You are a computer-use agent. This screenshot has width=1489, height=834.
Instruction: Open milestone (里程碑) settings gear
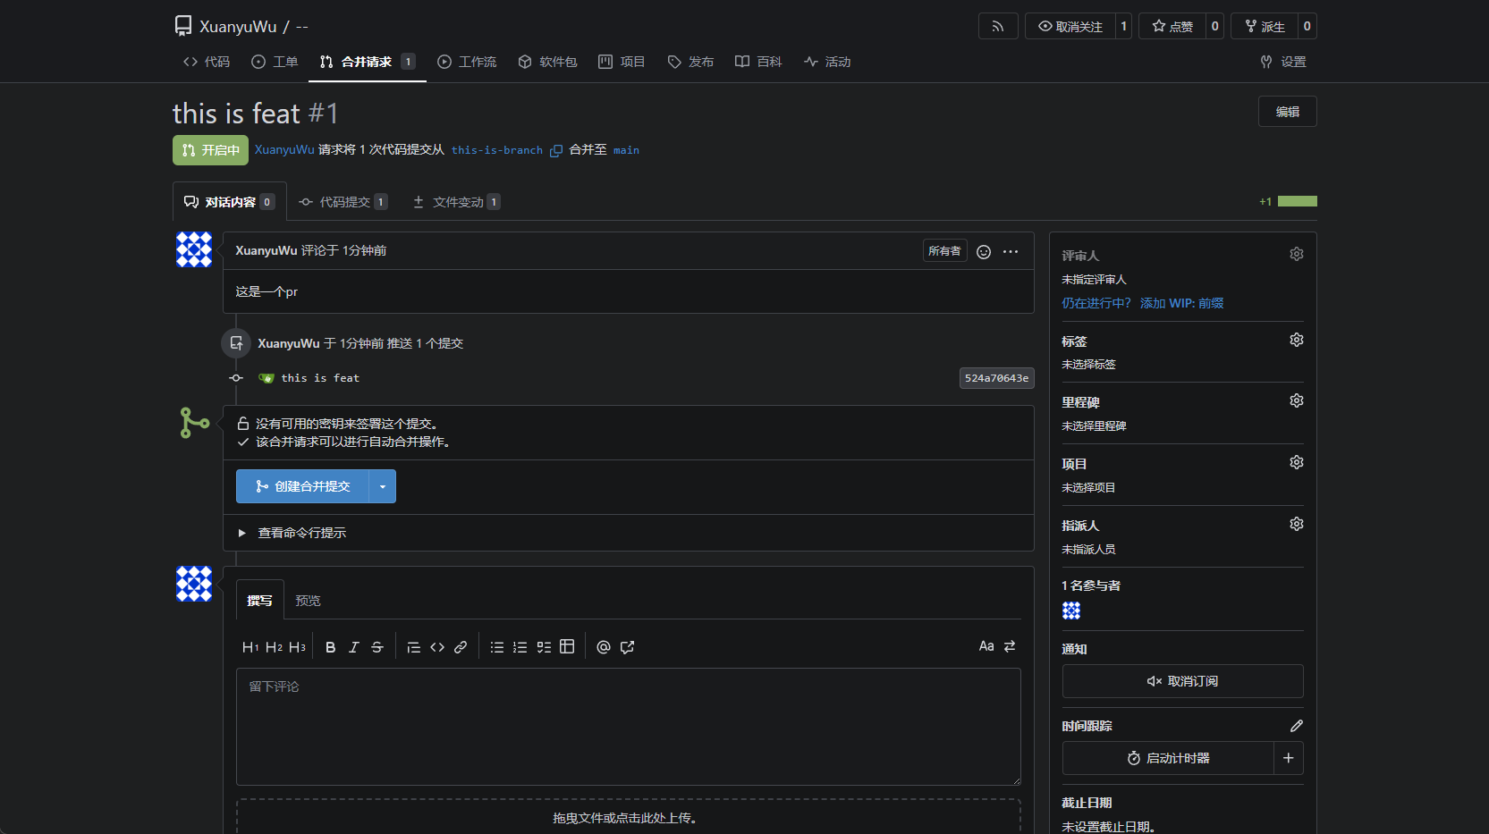coord(1296,401)
